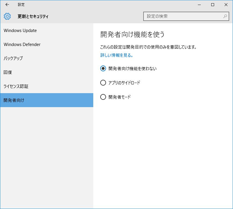Click the settings gear icon

pos(7,16)
